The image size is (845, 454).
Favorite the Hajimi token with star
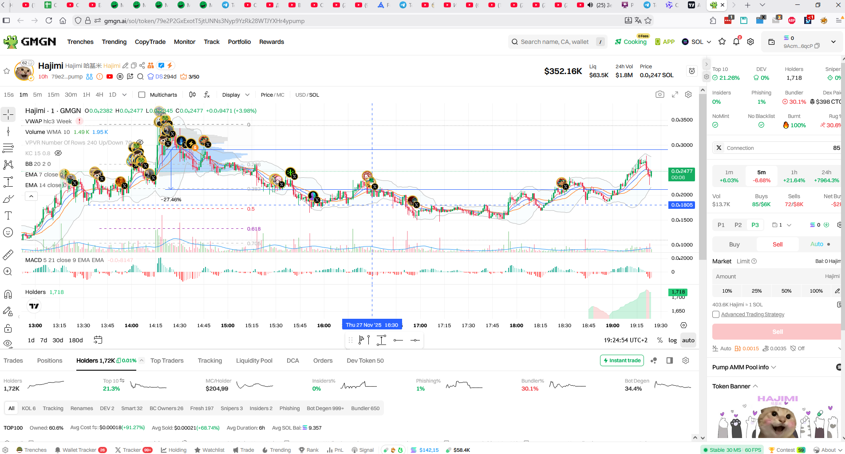pyautogui.click(x=7, y=71)
